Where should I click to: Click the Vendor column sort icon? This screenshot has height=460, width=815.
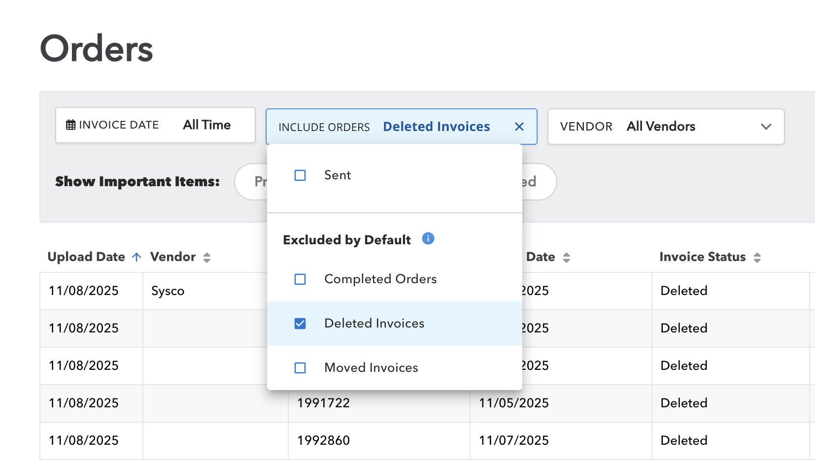point(207,258)
